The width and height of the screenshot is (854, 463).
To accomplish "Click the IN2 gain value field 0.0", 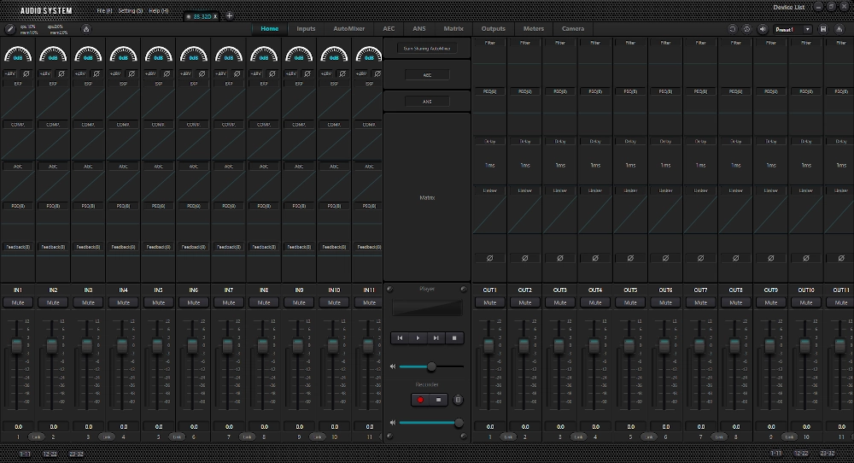I will [x=53, y=426].
